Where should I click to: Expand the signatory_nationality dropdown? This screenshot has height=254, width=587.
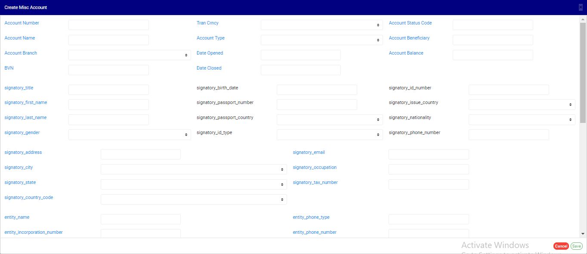point(522,119)
